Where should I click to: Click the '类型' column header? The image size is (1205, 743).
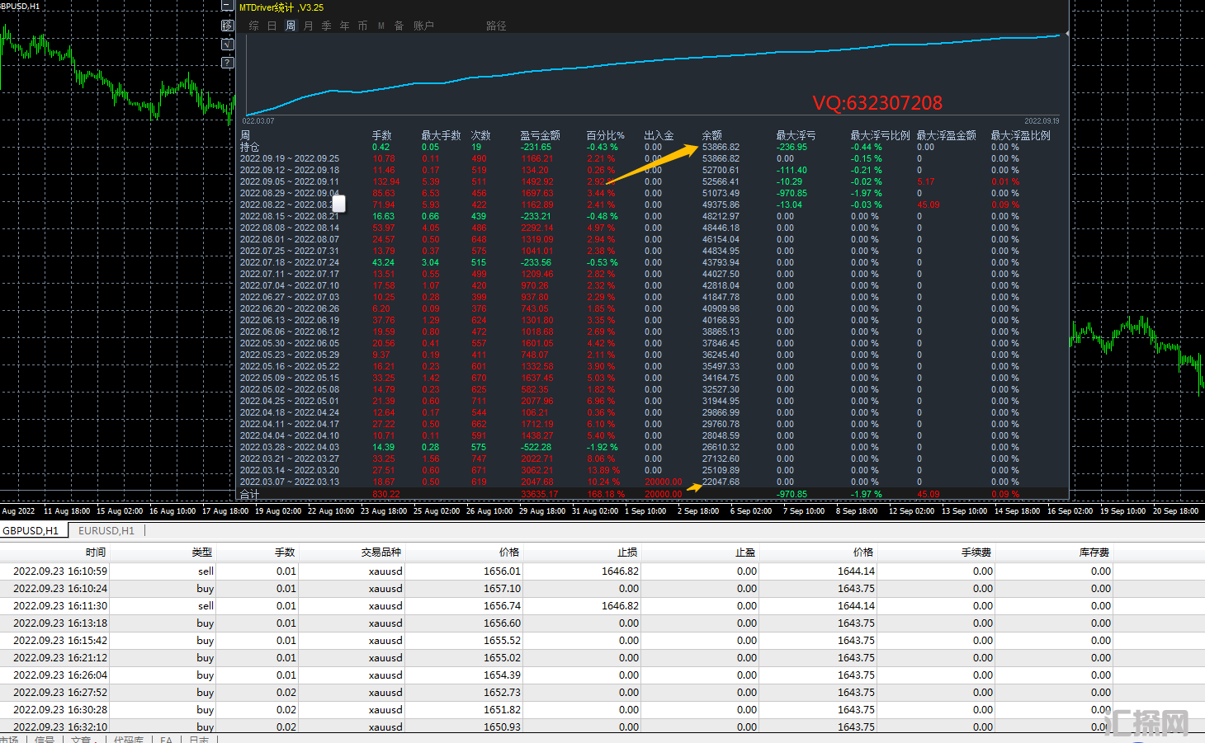coord(202,553)
